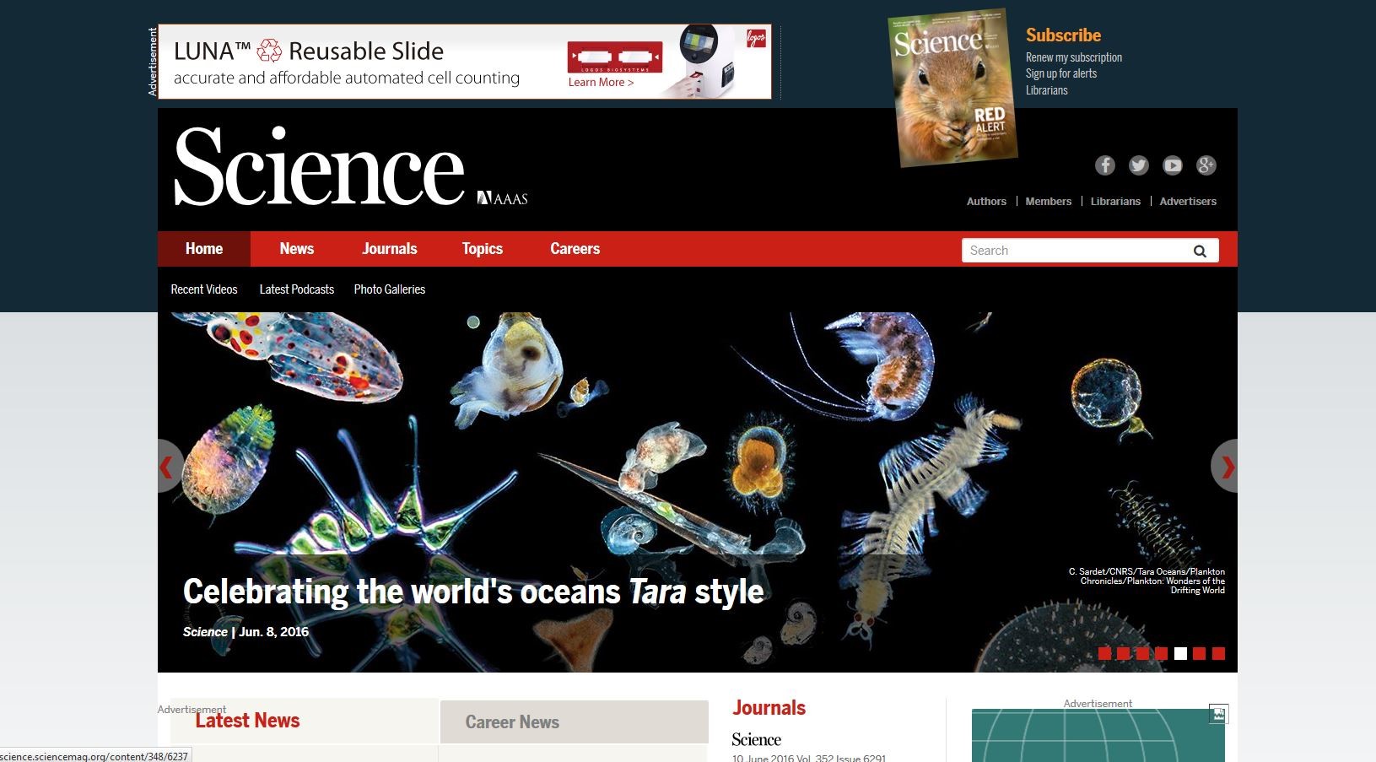1376x762 pixels.
Task: Click Librarians under Subscribe
Action: pyautogui.click(x=1047, y=90)
